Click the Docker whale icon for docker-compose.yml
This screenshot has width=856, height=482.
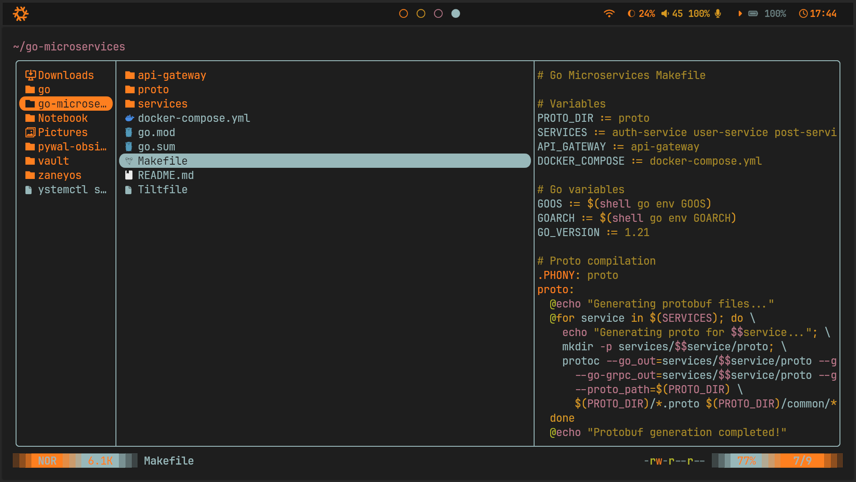coord(129,118)
